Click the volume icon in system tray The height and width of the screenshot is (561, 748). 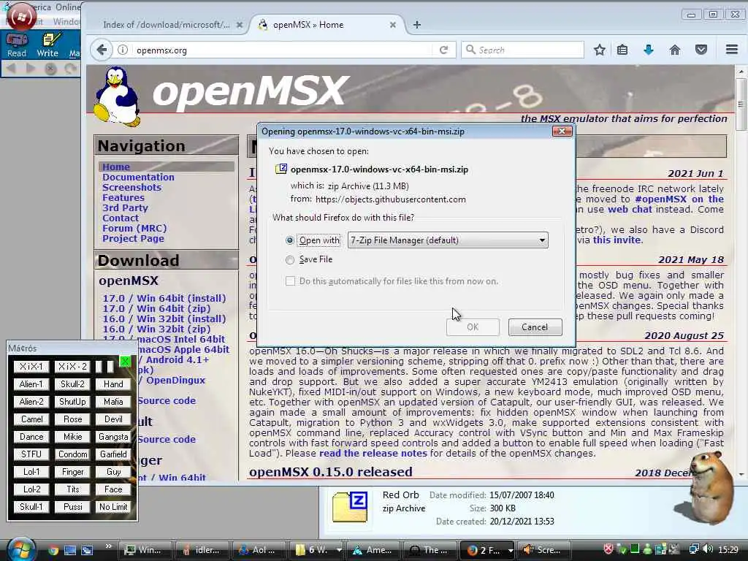coord(708,549)
